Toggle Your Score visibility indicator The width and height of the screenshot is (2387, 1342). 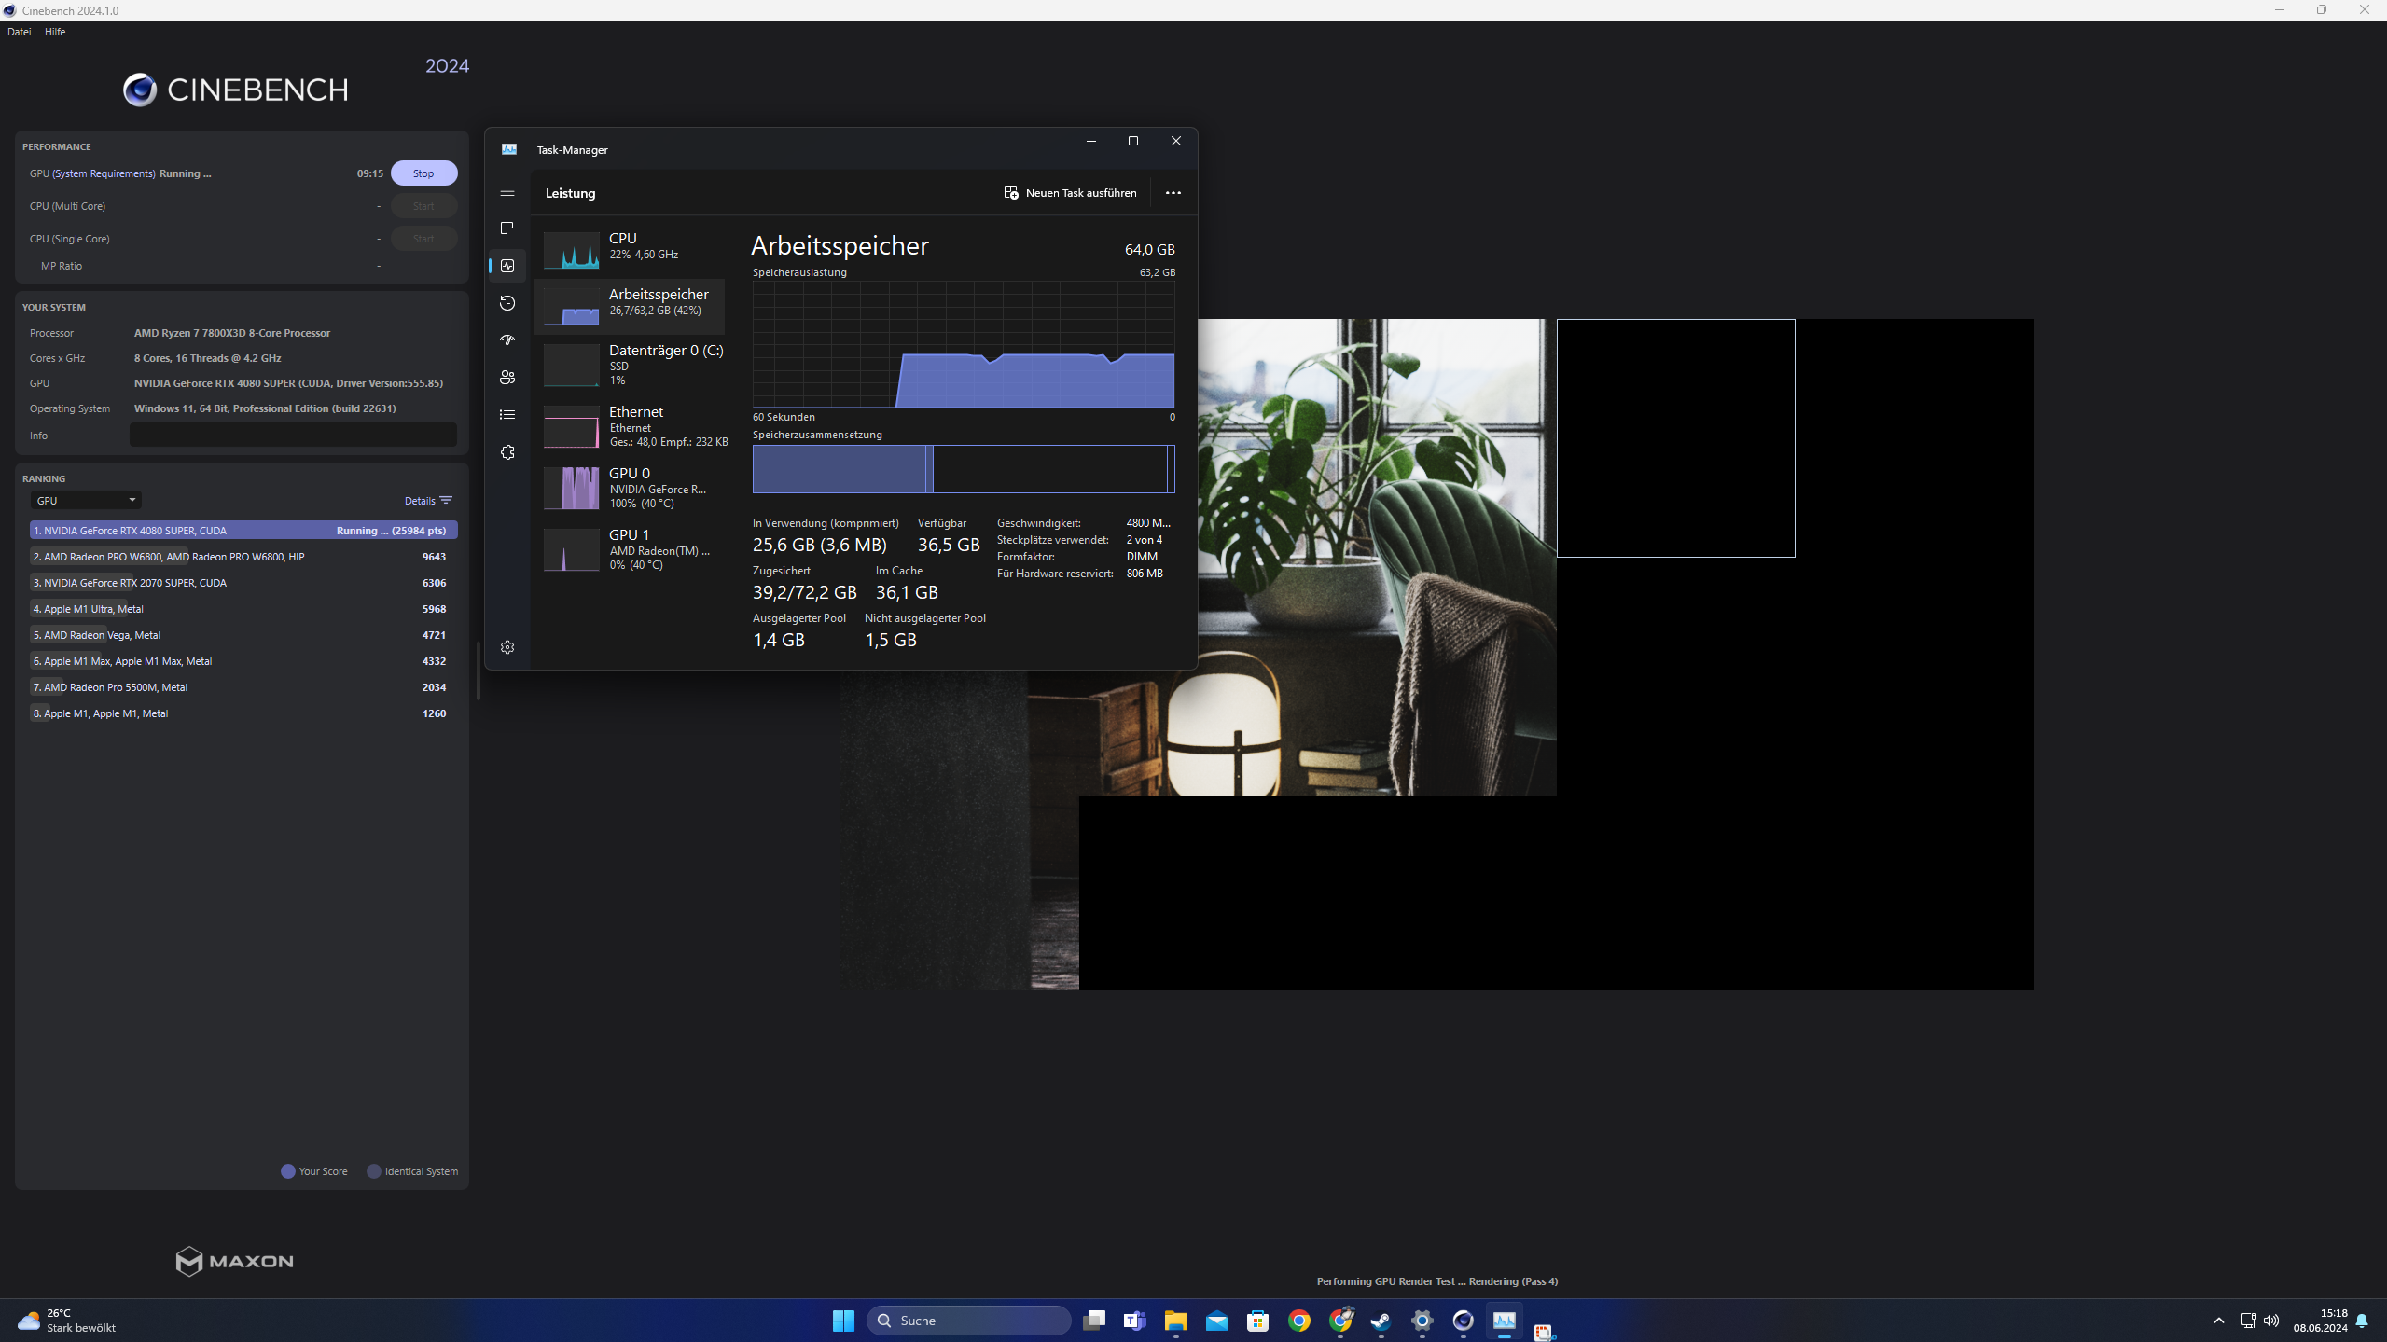click(288, 1170)
